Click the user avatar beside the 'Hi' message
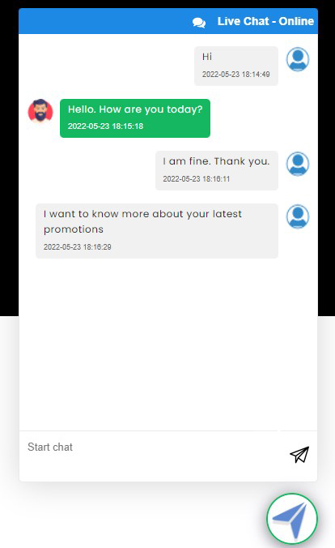The image size is (335, 548). pyautogui.click(x=298, y=59)
